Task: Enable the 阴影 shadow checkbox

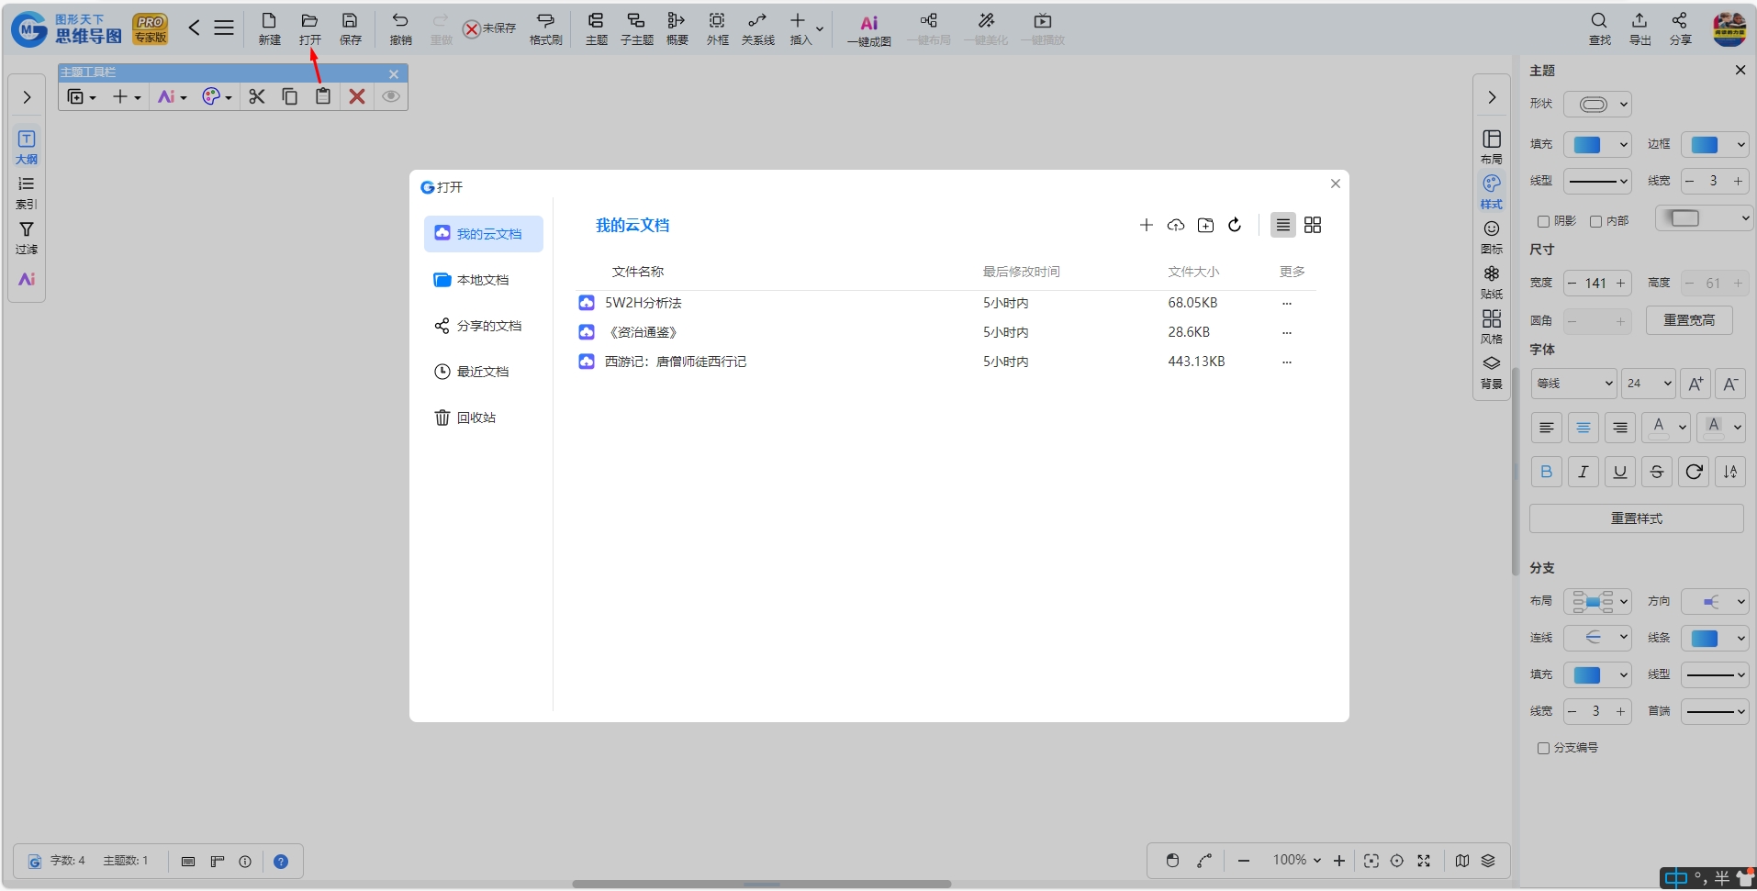Action: point(1543,221)
